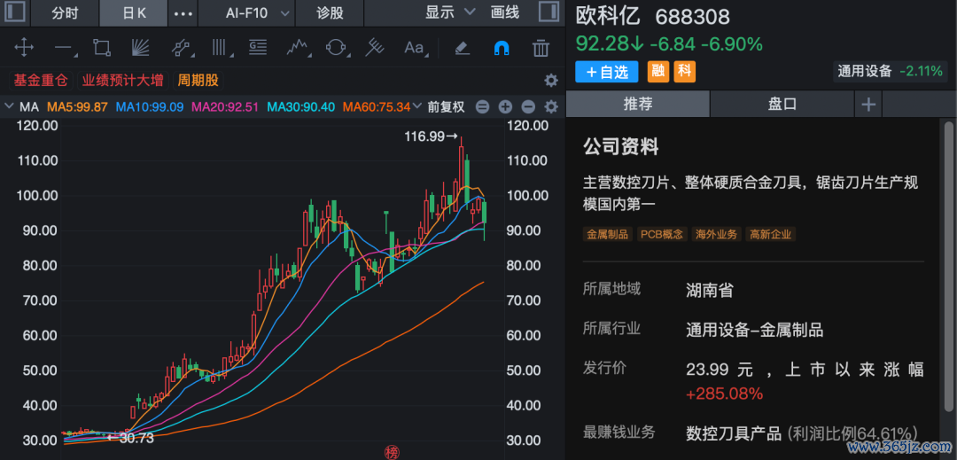Click the MA60:75.34 indicator value
The width and height of the screenshot is (957, 460).
pos(377,106)
